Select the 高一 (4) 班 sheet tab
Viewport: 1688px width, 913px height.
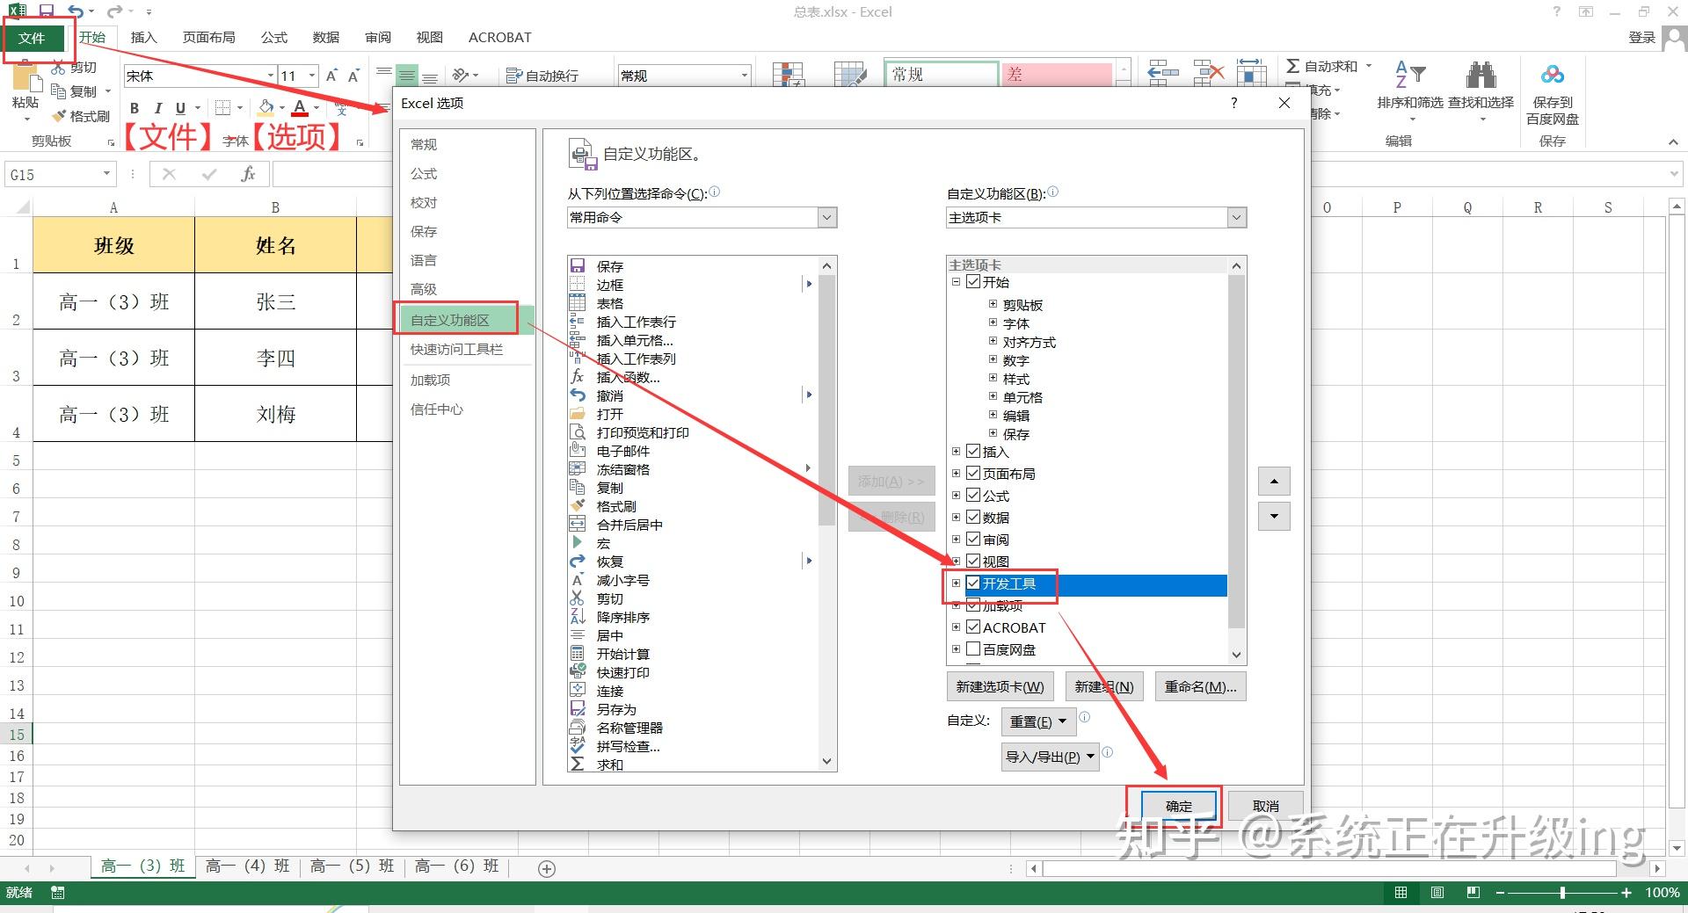[249, 866]
